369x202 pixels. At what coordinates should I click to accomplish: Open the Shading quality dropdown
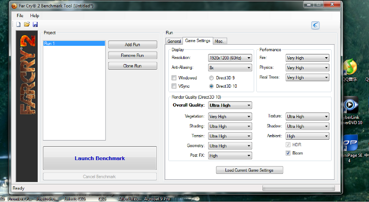point(230,126)
